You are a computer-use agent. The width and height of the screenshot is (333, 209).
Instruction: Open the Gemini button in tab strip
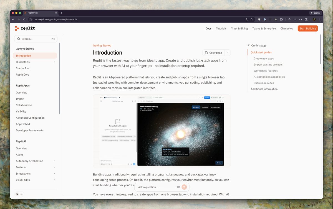point(315,13)
